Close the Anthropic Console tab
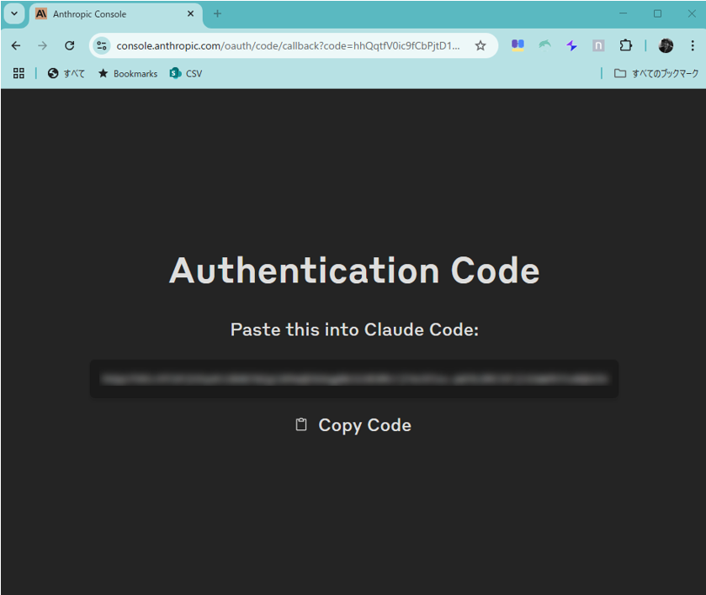Viewport: 706px width, 595px height. [190, 14]
